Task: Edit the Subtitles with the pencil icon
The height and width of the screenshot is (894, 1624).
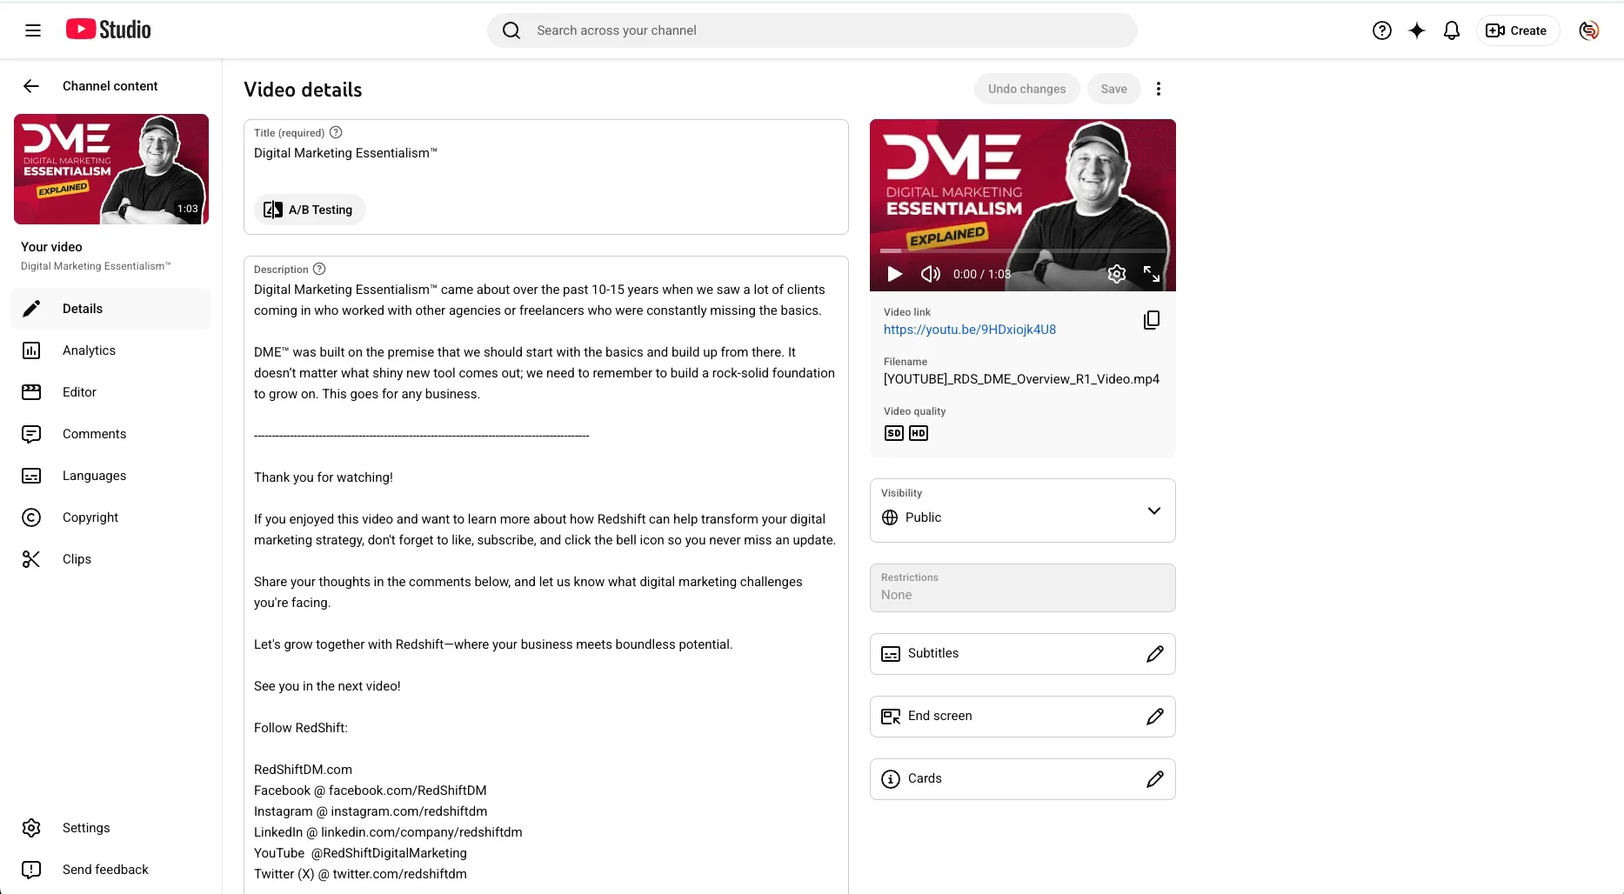Action: click(x=1155, y=653)
